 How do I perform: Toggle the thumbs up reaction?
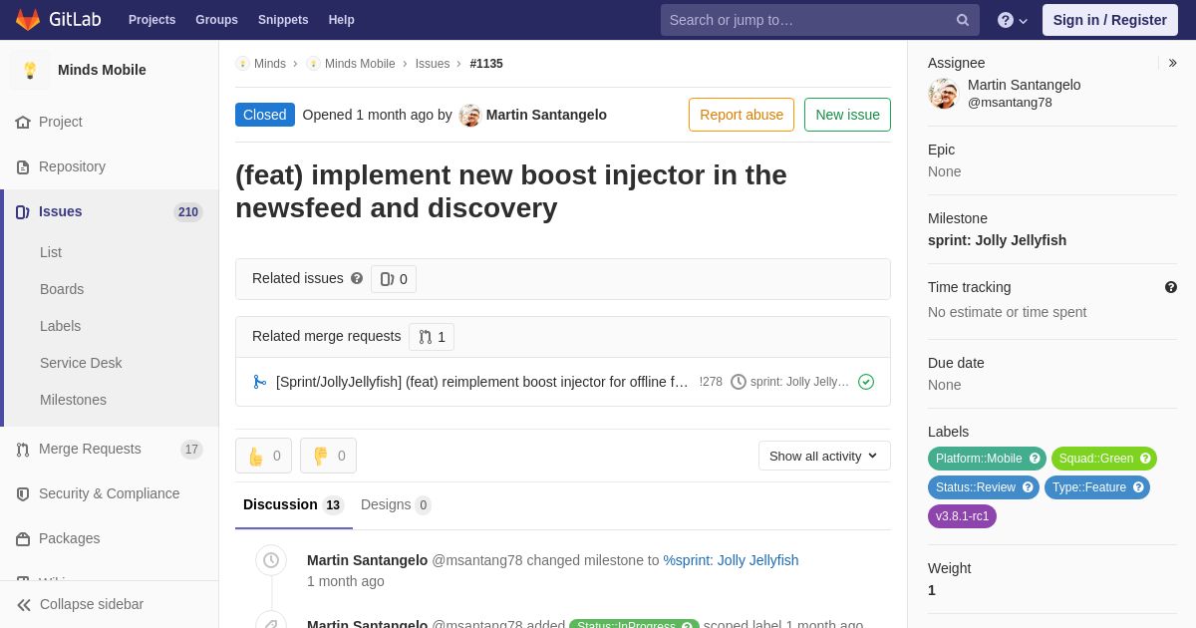(x=263, y=456)
